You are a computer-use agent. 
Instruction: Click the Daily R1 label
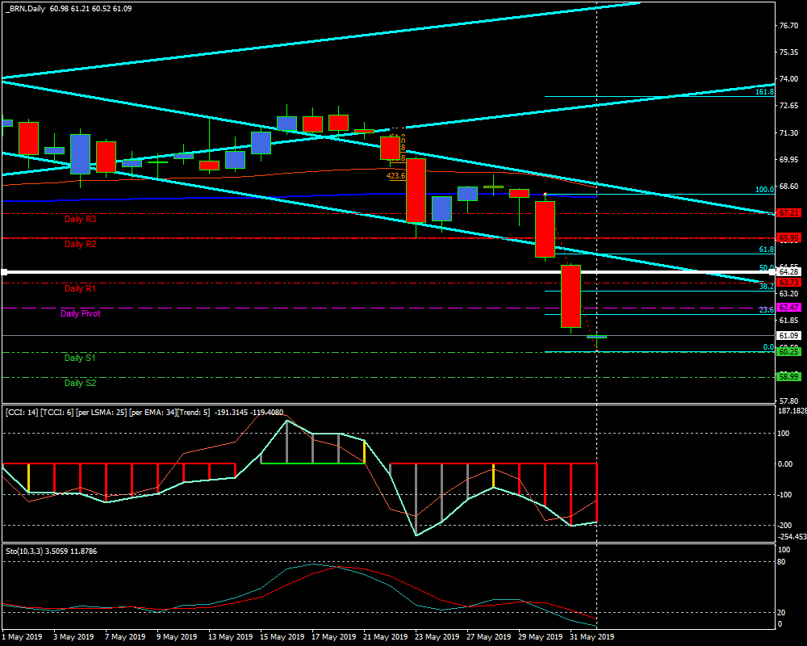click(81, 288)
